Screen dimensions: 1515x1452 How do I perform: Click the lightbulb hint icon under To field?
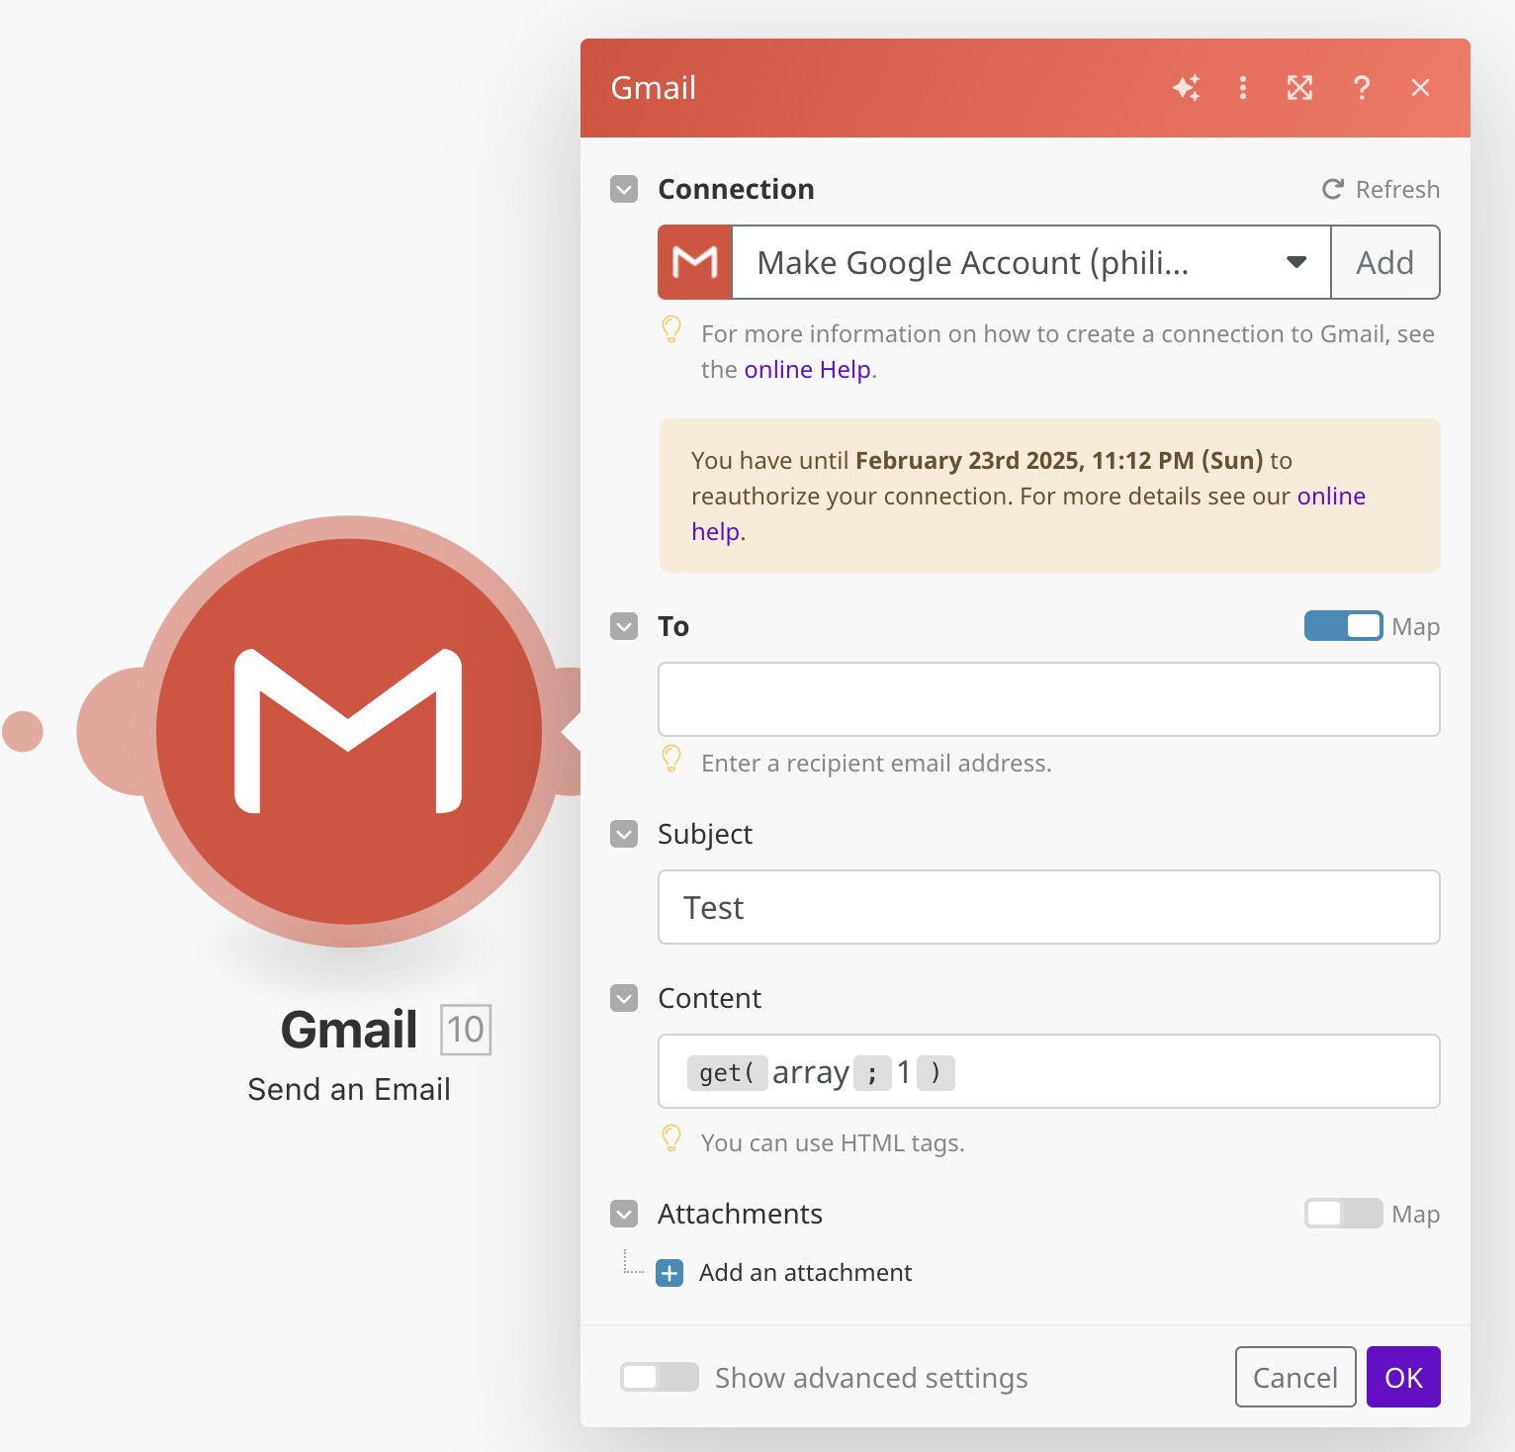671,759
